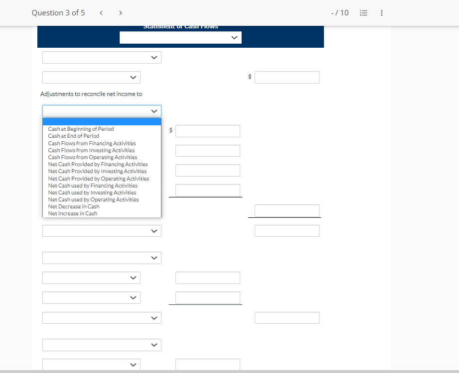The width and height of the screenshot is (459, 373).
Task: Close the open dropdown under 'Adjustments to reconcile'
Action: tap(102, 111)
